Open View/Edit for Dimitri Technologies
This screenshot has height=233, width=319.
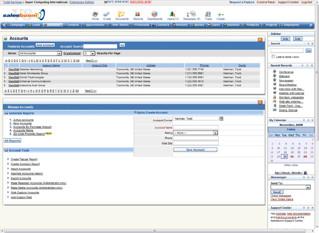coord(14,77)
